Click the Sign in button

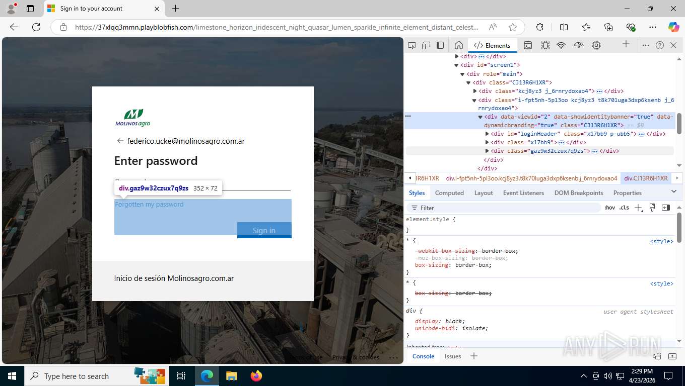click(x=264, y=230)
